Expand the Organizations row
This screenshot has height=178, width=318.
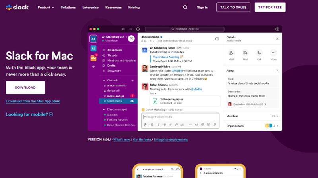(252, 126)
